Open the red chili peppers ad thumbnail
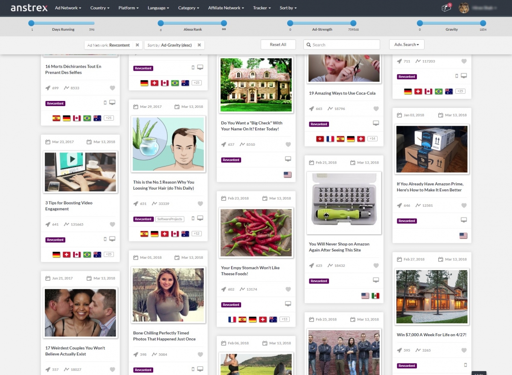512x375 pixels. pyautogui.click(x=256, y=232)
